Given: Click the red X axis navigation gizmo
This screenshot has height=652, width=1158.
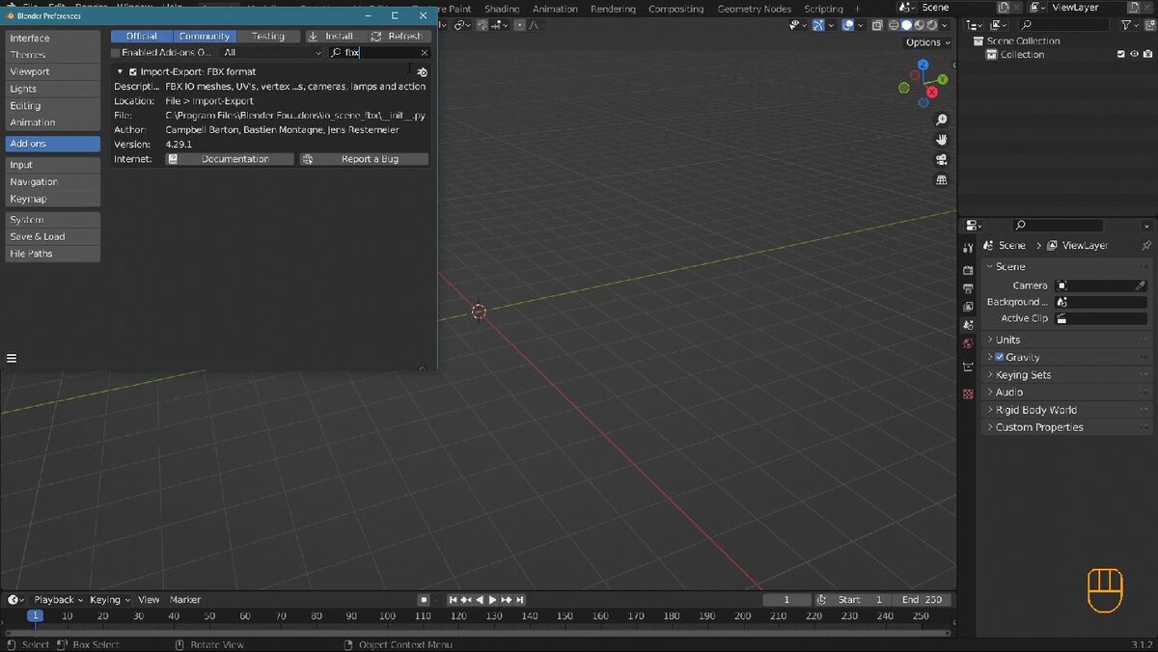Looking at the screenshot, I should point(932,92).
